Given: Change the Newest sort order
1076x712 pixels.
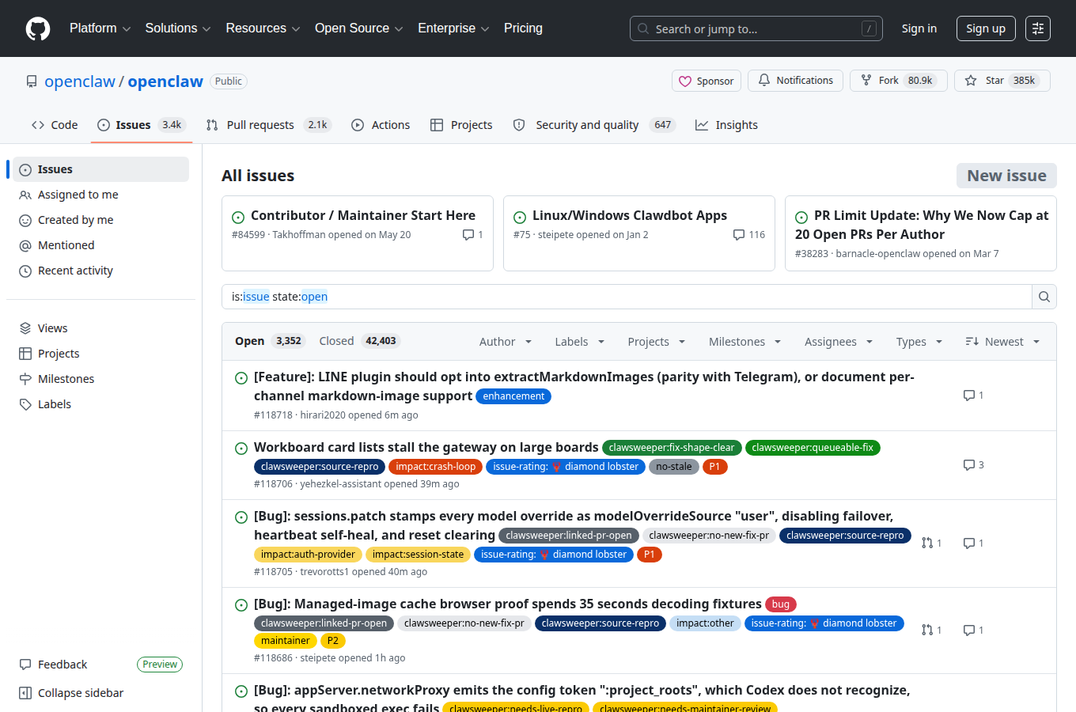Looking at the screenshot, I should [x=1002, y=342].
